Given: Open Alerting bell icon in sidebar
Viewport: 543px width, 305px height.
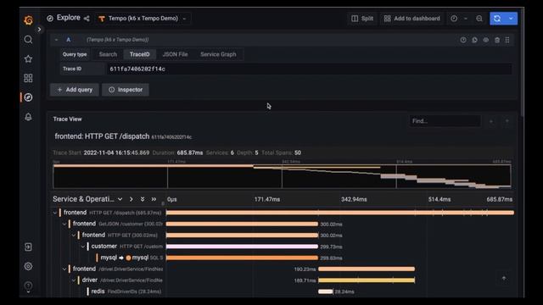Looking at the screenshot, I should [x=28, y=117].
